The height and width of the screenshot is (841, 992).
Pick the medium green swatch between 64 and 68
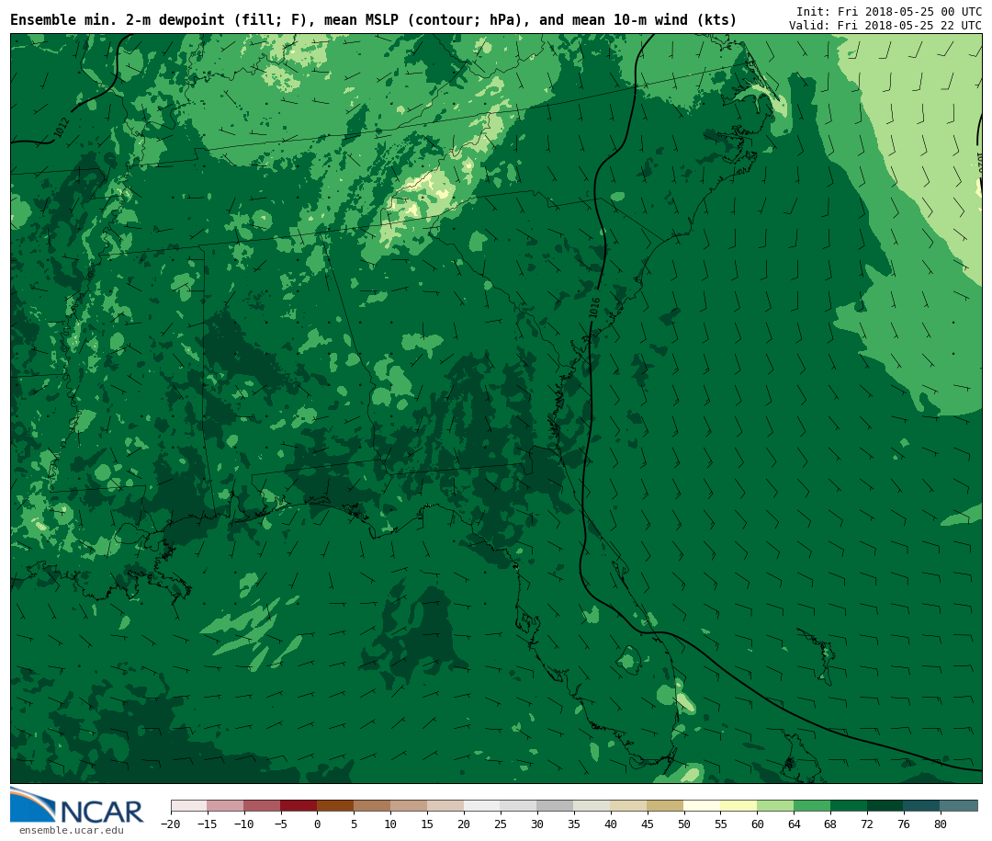[x=812, y=806]
